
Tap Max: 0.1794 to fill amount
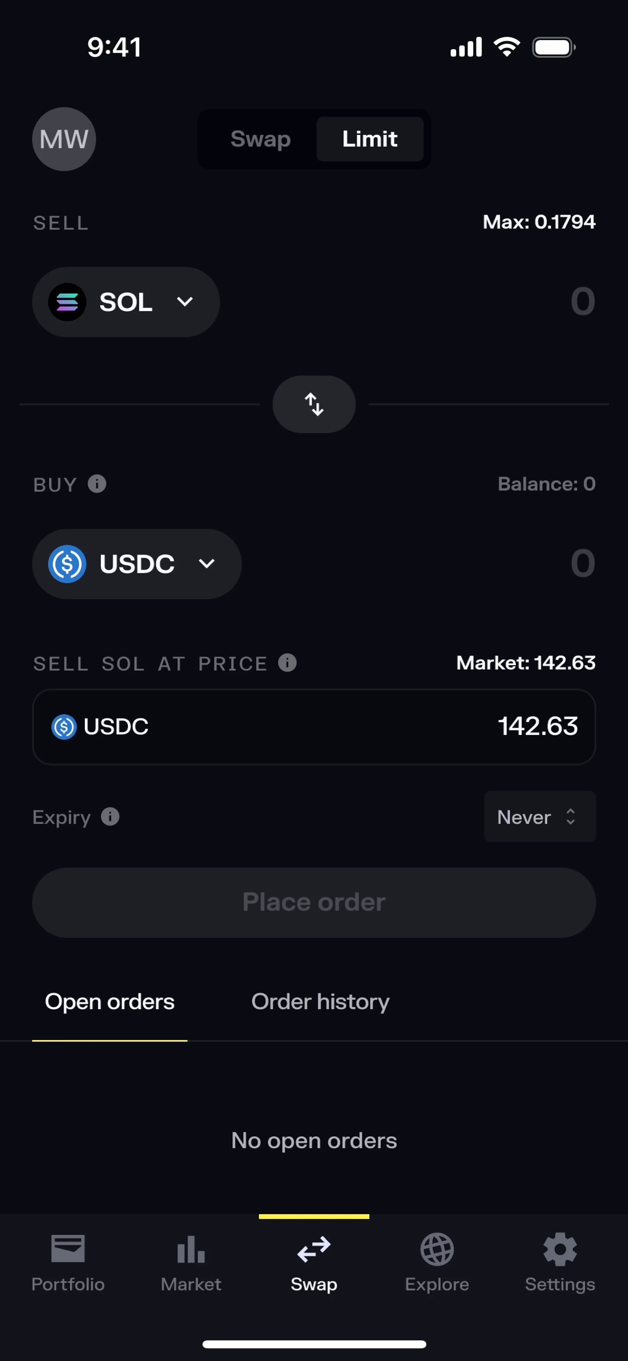tap(539, 222)
